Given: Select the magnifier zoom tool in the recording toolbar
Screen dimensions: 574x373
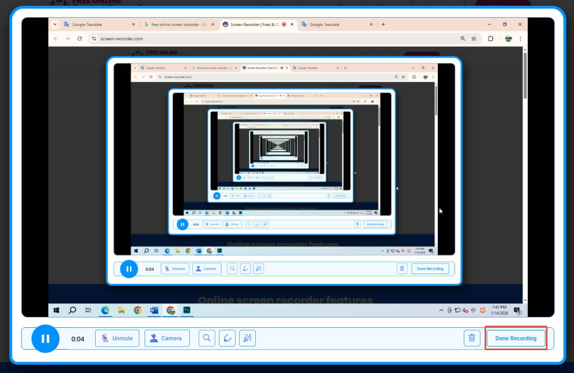Looking at the screenshot, I should [206, 338].
